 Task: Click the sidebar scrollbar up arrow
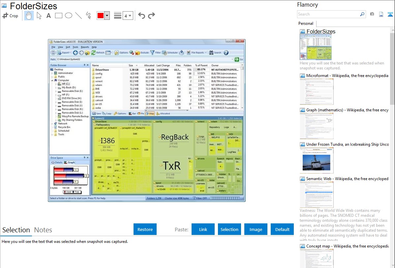click(x=392, y=30)
